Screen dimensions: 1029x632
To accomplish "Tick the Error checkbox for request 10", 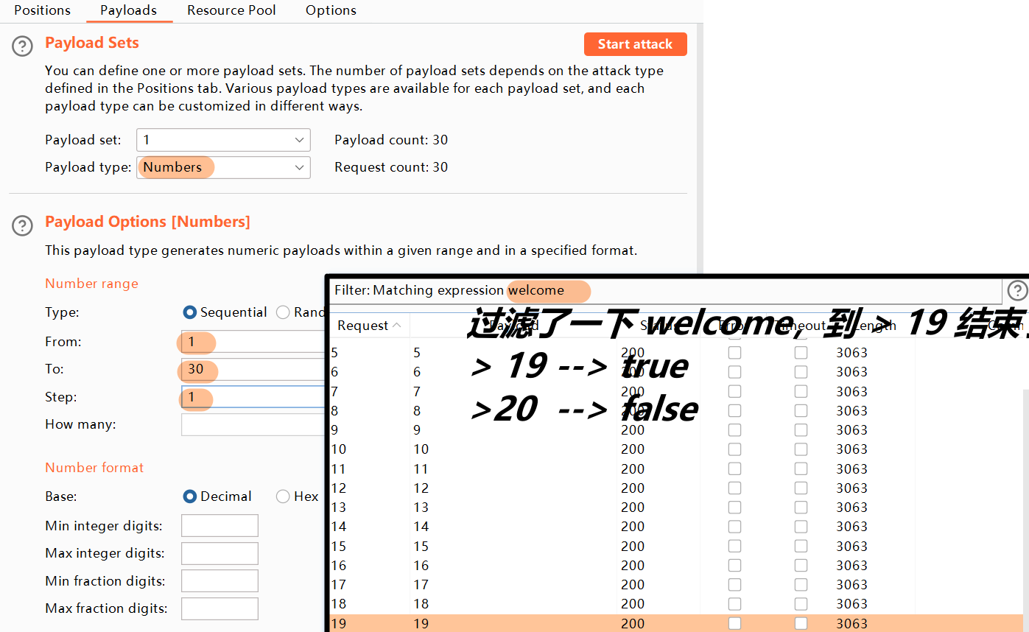I will click(x=734, y=449).
